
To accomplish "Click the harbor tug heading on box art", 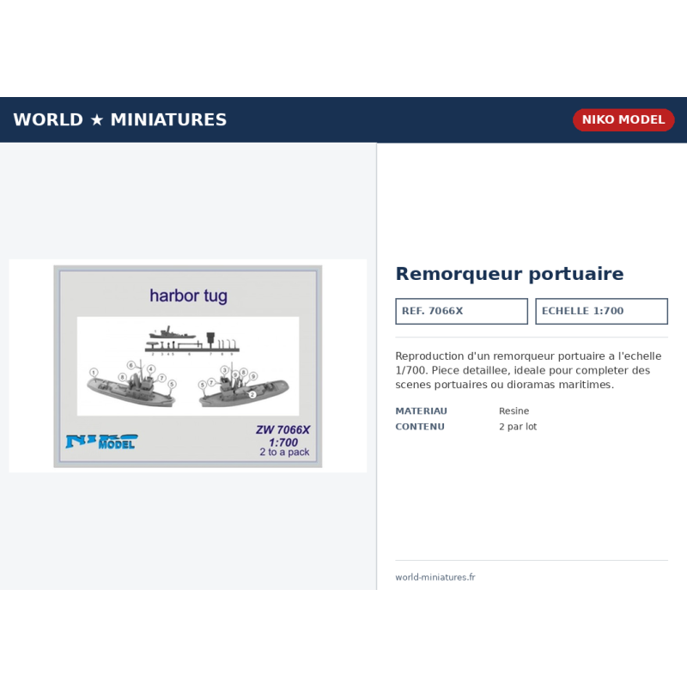I will pos(188,295).
